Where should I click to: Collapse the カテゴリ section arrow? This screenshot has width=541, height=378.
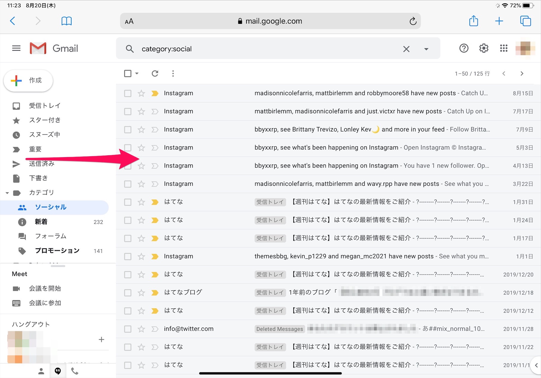[7, 193]
